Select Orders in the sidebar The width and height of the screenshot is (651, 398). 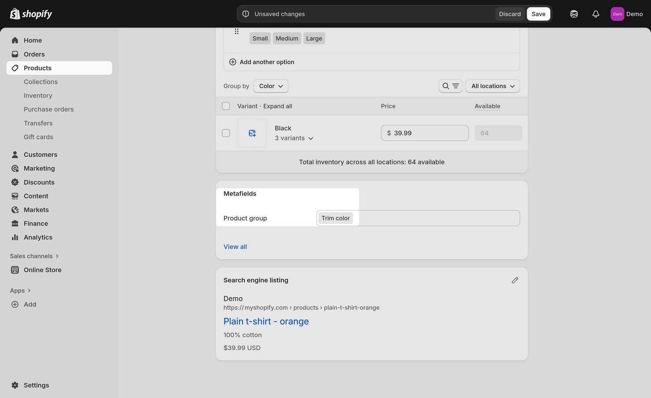point(34,54)
